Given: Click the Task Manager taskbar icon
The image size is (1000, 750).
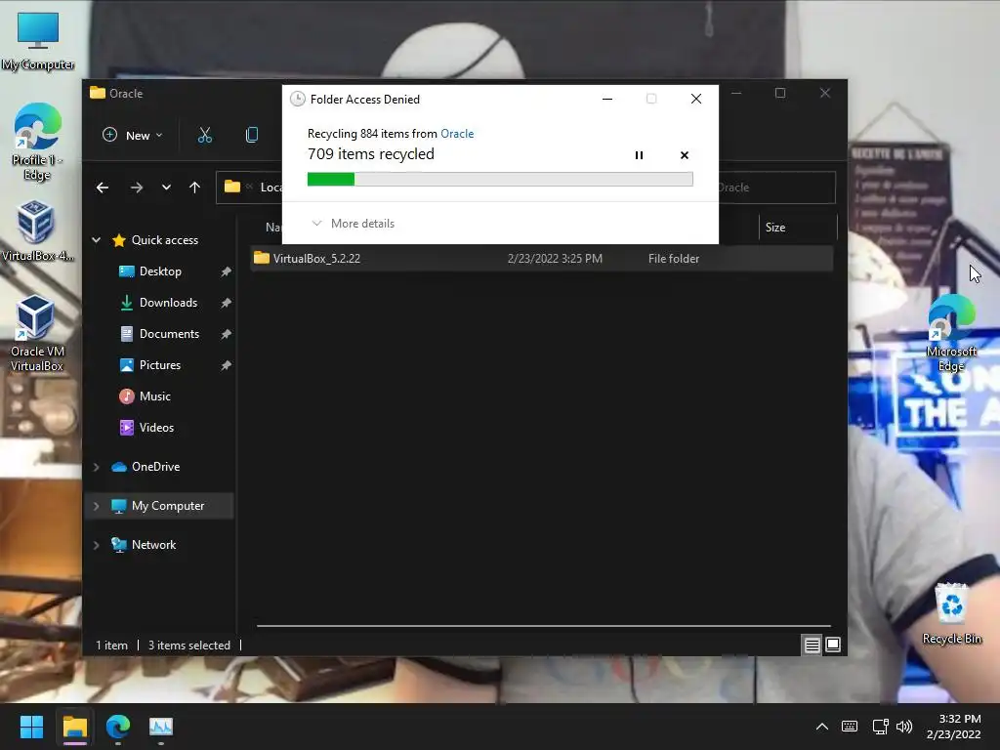Looking at the screenshot, I should [161, 727].
